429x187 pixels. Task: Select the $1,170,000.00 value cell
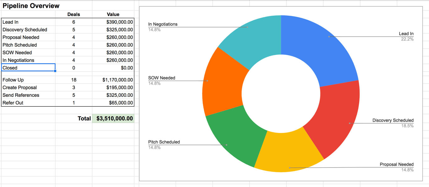pos(113,80)
